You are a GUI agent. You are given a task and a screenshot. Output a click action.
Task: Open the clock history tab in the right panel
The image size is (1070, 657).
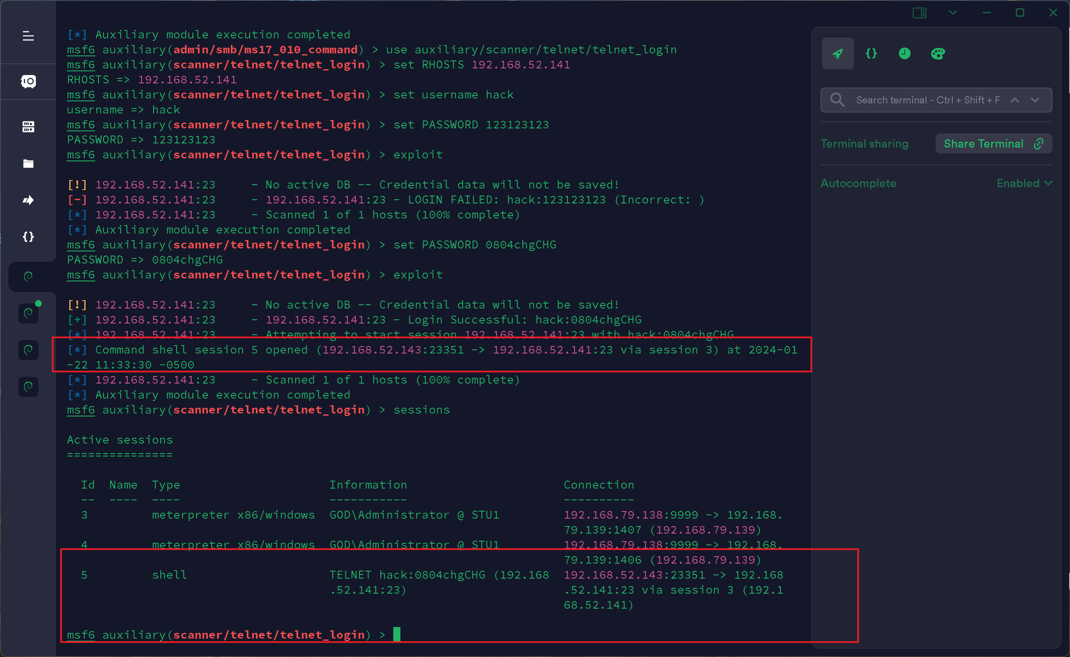point(904,53)
